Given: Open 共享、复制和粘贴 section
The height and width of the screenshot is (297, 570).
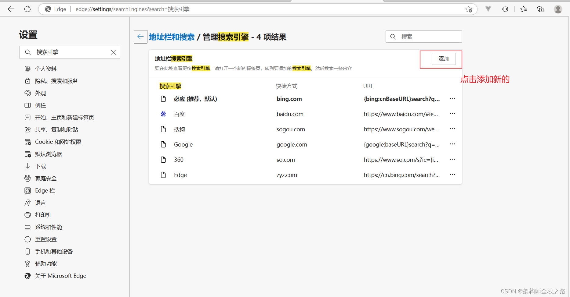Looking at the screenshot, I should [x=56, y=129].
